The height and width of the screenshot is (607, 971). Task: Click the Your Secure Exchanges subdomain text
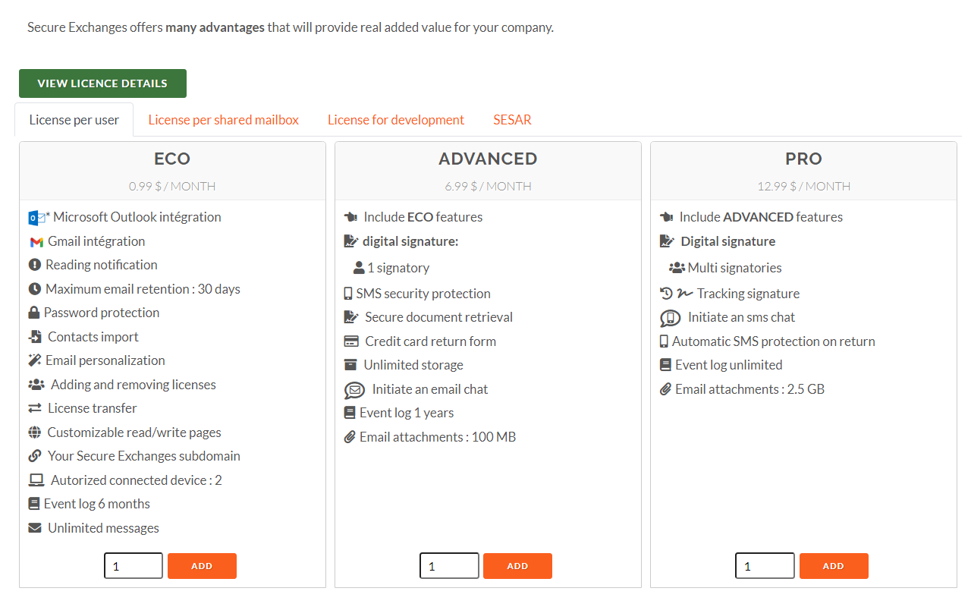[x=144, y=456]
